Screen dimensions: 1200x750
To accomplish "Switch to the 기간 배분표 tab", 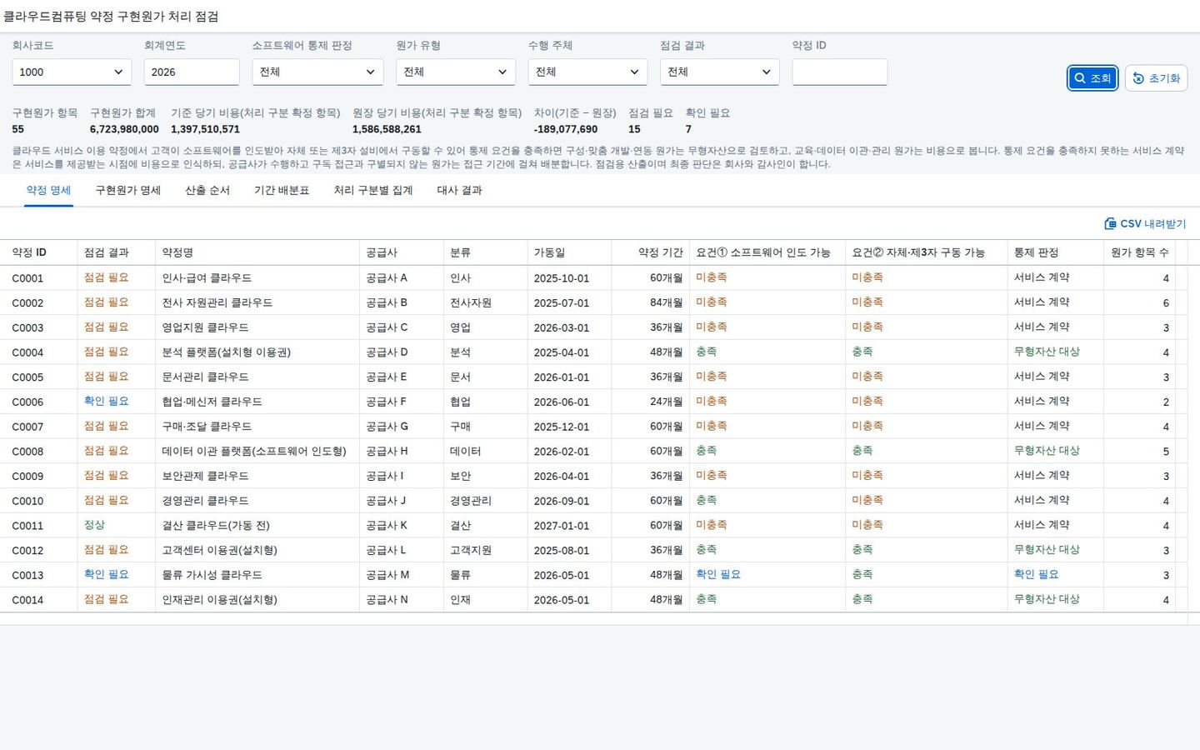I will 282,190.
